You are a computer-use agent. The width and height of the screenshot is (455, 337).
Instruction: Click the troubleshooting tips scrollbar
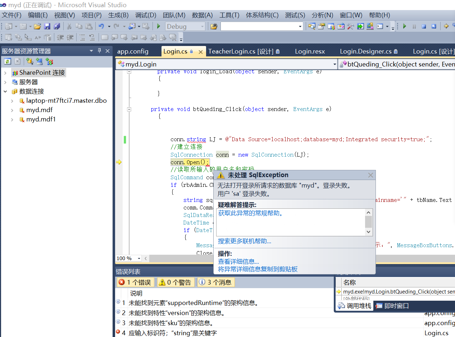point(369,222)
